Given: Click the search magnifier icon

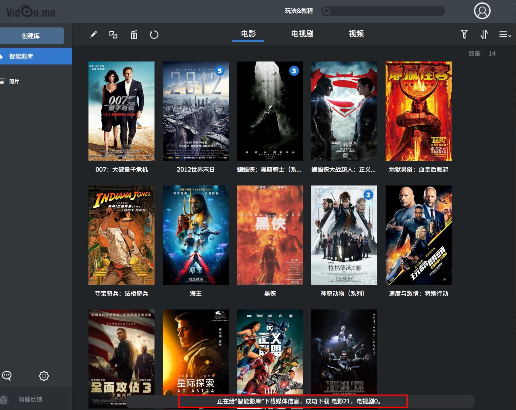Looking at the screenshot, I should coord(327,11).
